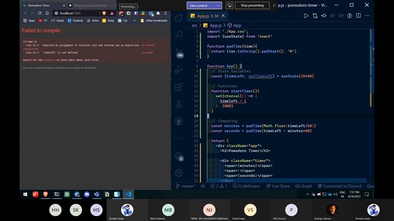The width and height of the screenshot is (394, 221).
Task: Open the Cal bookmark
Action: 123,20
